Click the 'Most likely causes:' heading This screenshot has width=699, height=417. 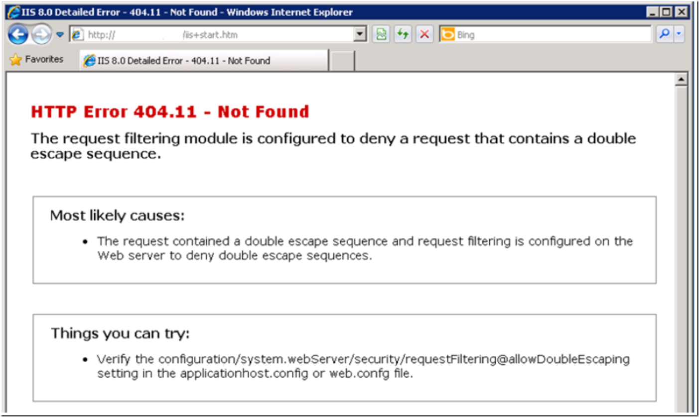click(118, 215)
